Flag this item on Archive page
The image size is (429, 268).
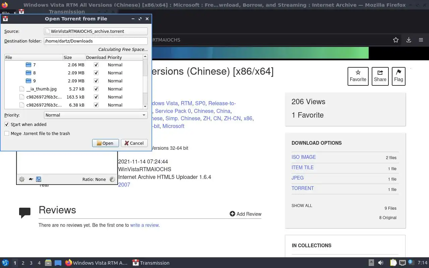click(399, 76)
